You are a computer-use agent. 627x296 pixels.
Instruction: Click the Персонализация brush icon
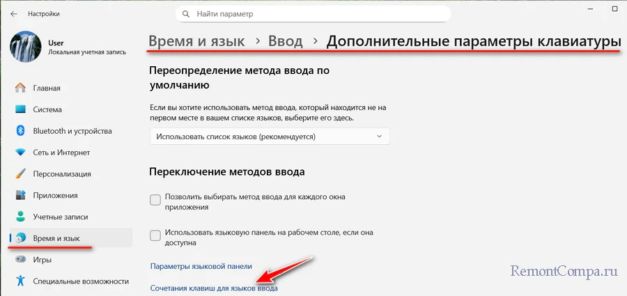20,174
